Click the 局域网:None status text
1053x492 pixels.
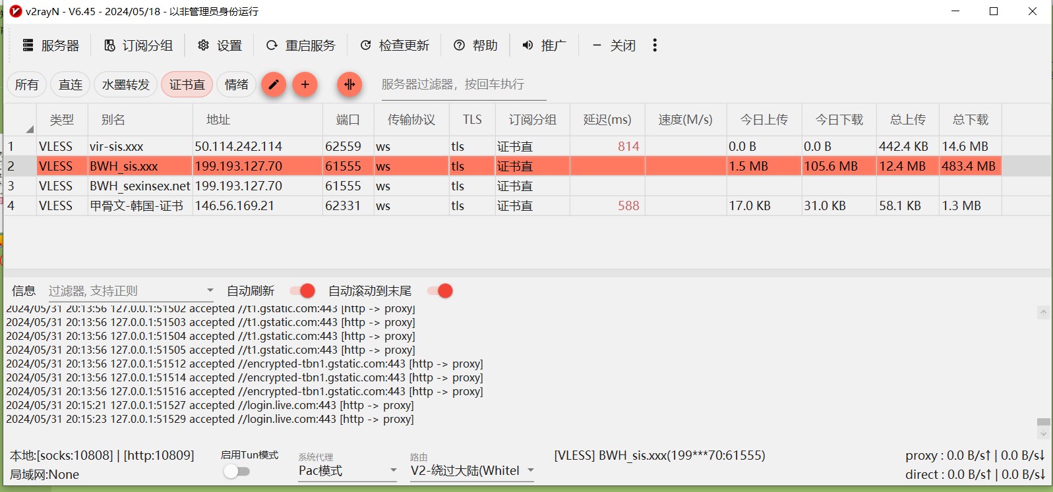click(44, 474)
